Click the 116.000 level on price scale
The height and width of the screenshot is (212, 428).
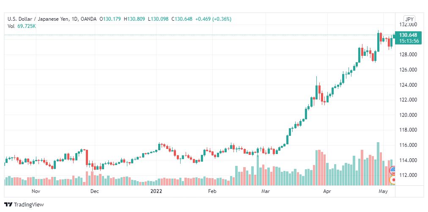(x=409, y=145)
